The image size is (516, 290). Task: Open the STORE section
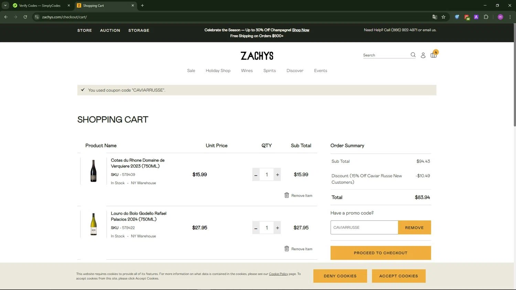click(x=85, y=30)
